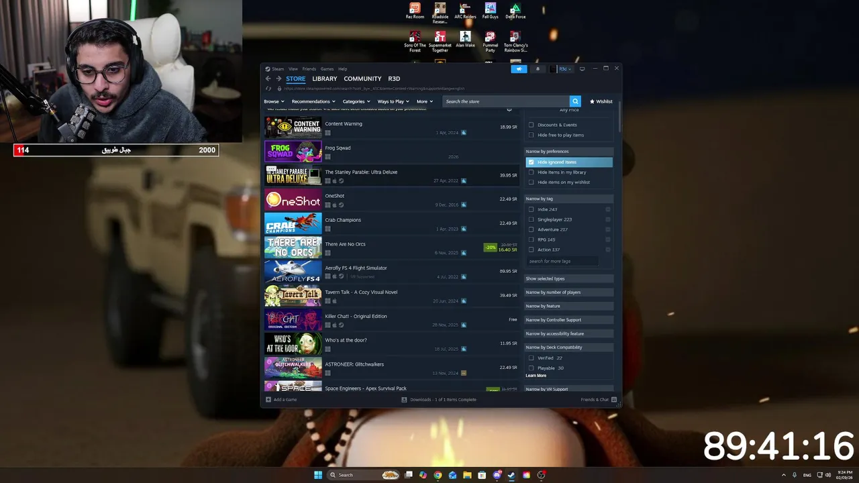
Task: Check the Adventure tag filter
Action: (x=532, y=229)
